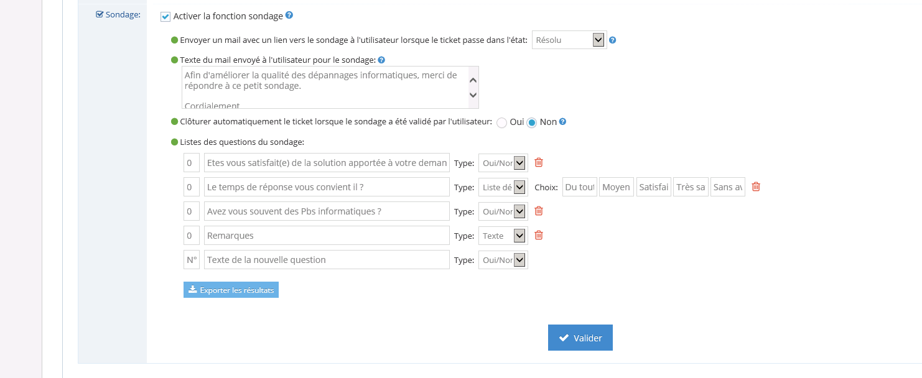Remove the 'Pbs informatiques' question trash icon
922x378 pixels.
tap(539, 211)
